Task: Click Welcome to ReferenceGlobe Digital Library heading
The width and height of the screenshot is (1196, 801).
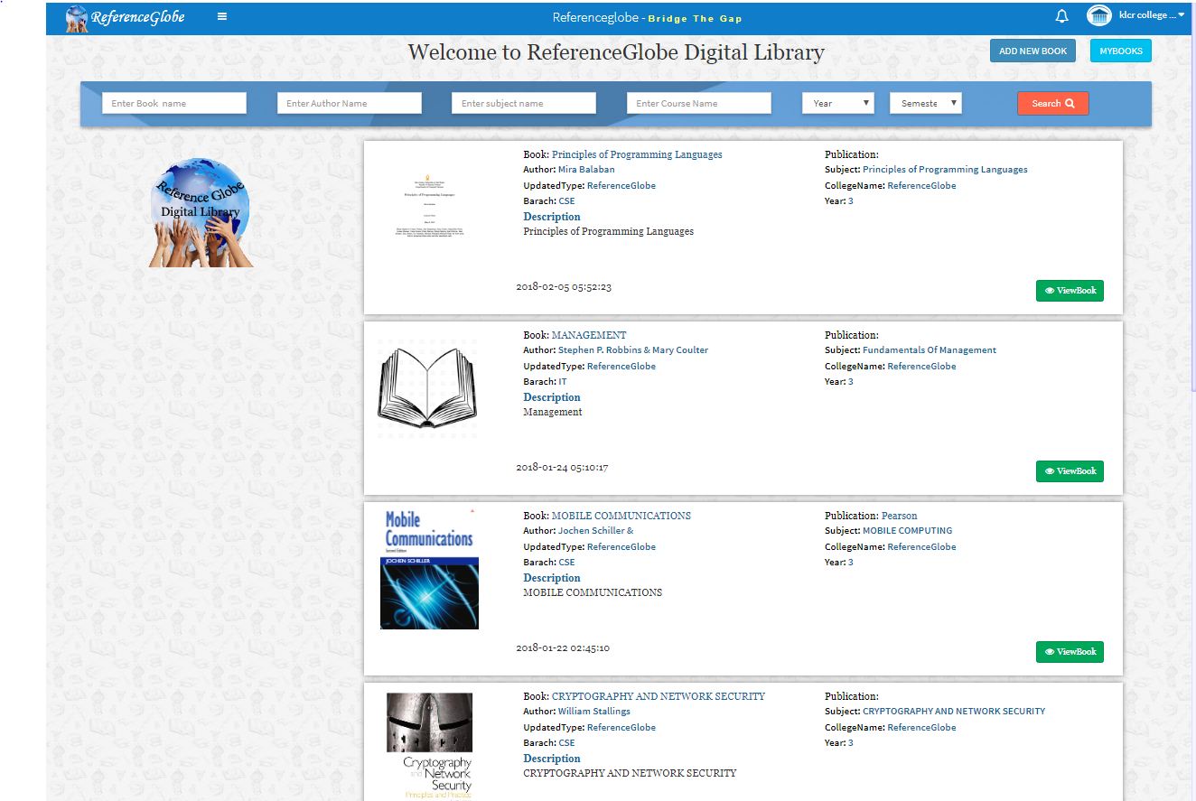Action: click(616, 51)
